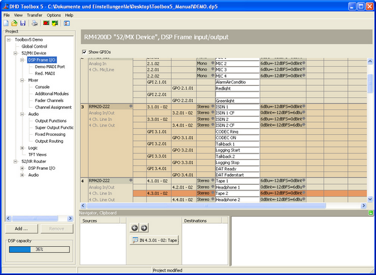Expand the Logic tree node

[x=22, y=148]
